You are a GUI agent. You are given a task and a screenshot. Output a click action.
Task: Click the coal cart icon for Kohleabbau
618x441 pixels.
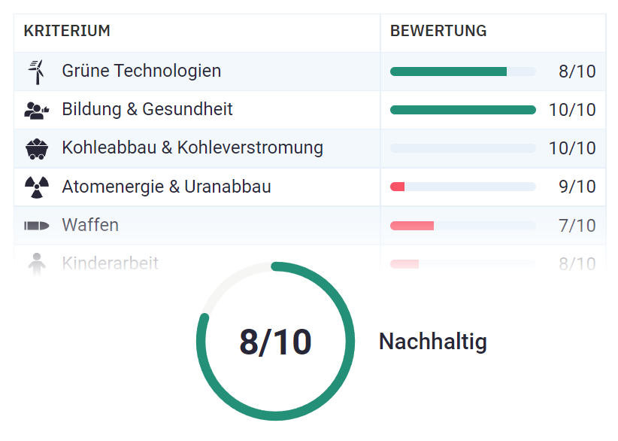[35, 149]
